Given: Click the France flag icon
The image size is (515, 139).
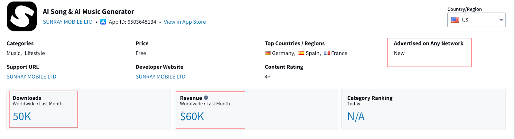Looking at the screenshot, I should pyautogui.click(x=327, y=53).
